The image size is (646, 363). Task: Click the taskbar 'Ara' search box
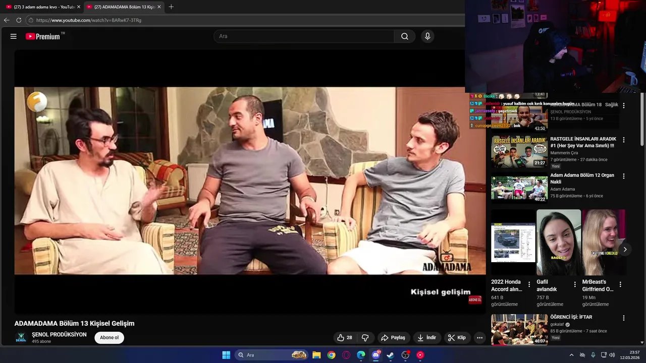tap(272, 355)
